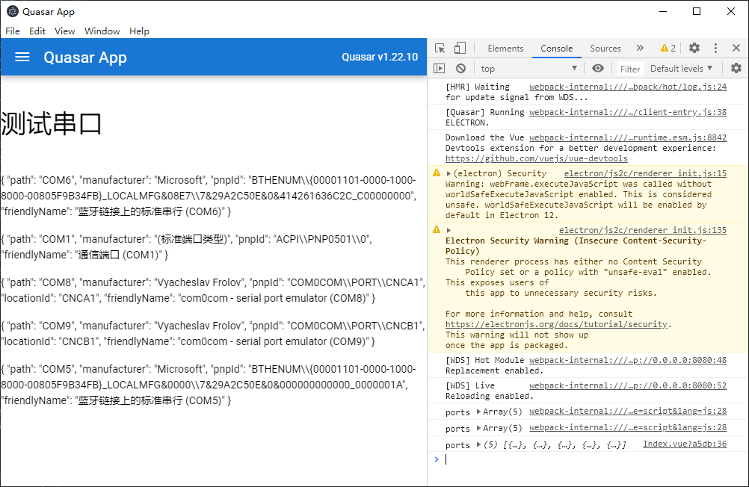Viewport: 749px width, 487px height.
Task: Click the console Filter input field
Action: click(x=629, y=69)
